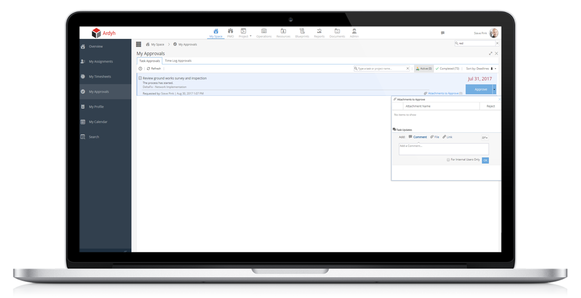This screenshot has height=298, width=581.
Task: Toggle the Completed (73) filter
Action: tap(448, 69)
